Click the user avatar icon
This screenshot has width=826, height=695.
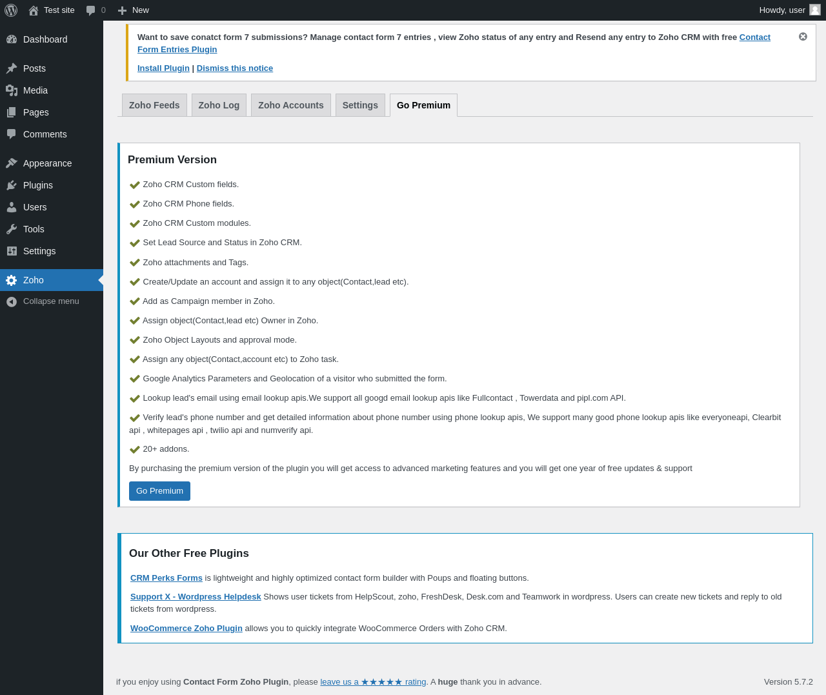click(x=815, y=10)
